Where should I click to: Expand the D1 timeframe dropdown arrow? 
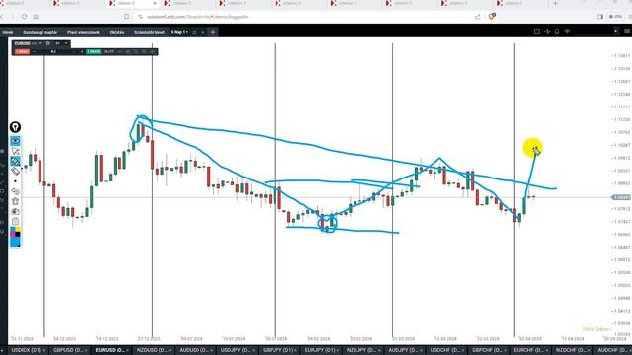(x=66, y=43)
